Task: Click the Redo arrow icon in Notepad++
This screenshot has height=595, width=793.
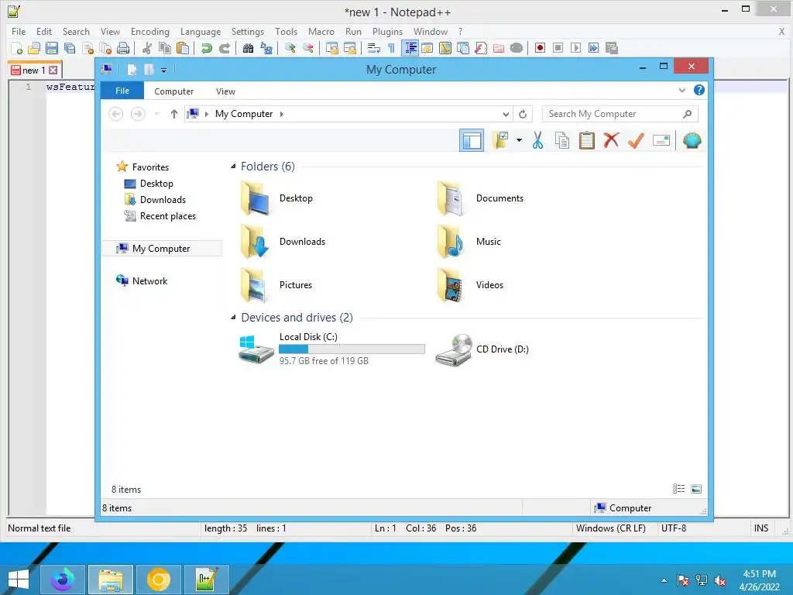Action: tap(225, 48)
